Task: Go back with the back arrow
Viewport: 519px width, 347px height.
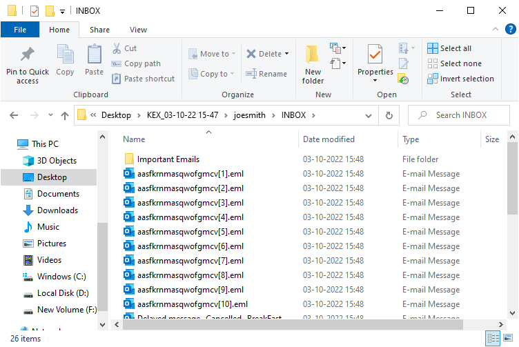Action: pyautogui.click(x=14, y=115)
